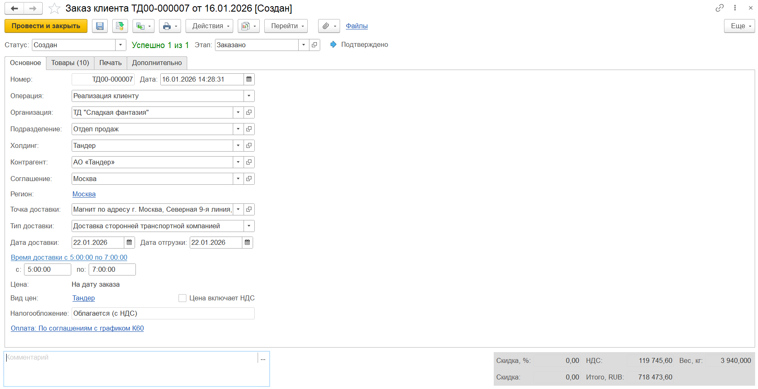
Task: Expand the Этап dropdown arrow
Action: 304,45
